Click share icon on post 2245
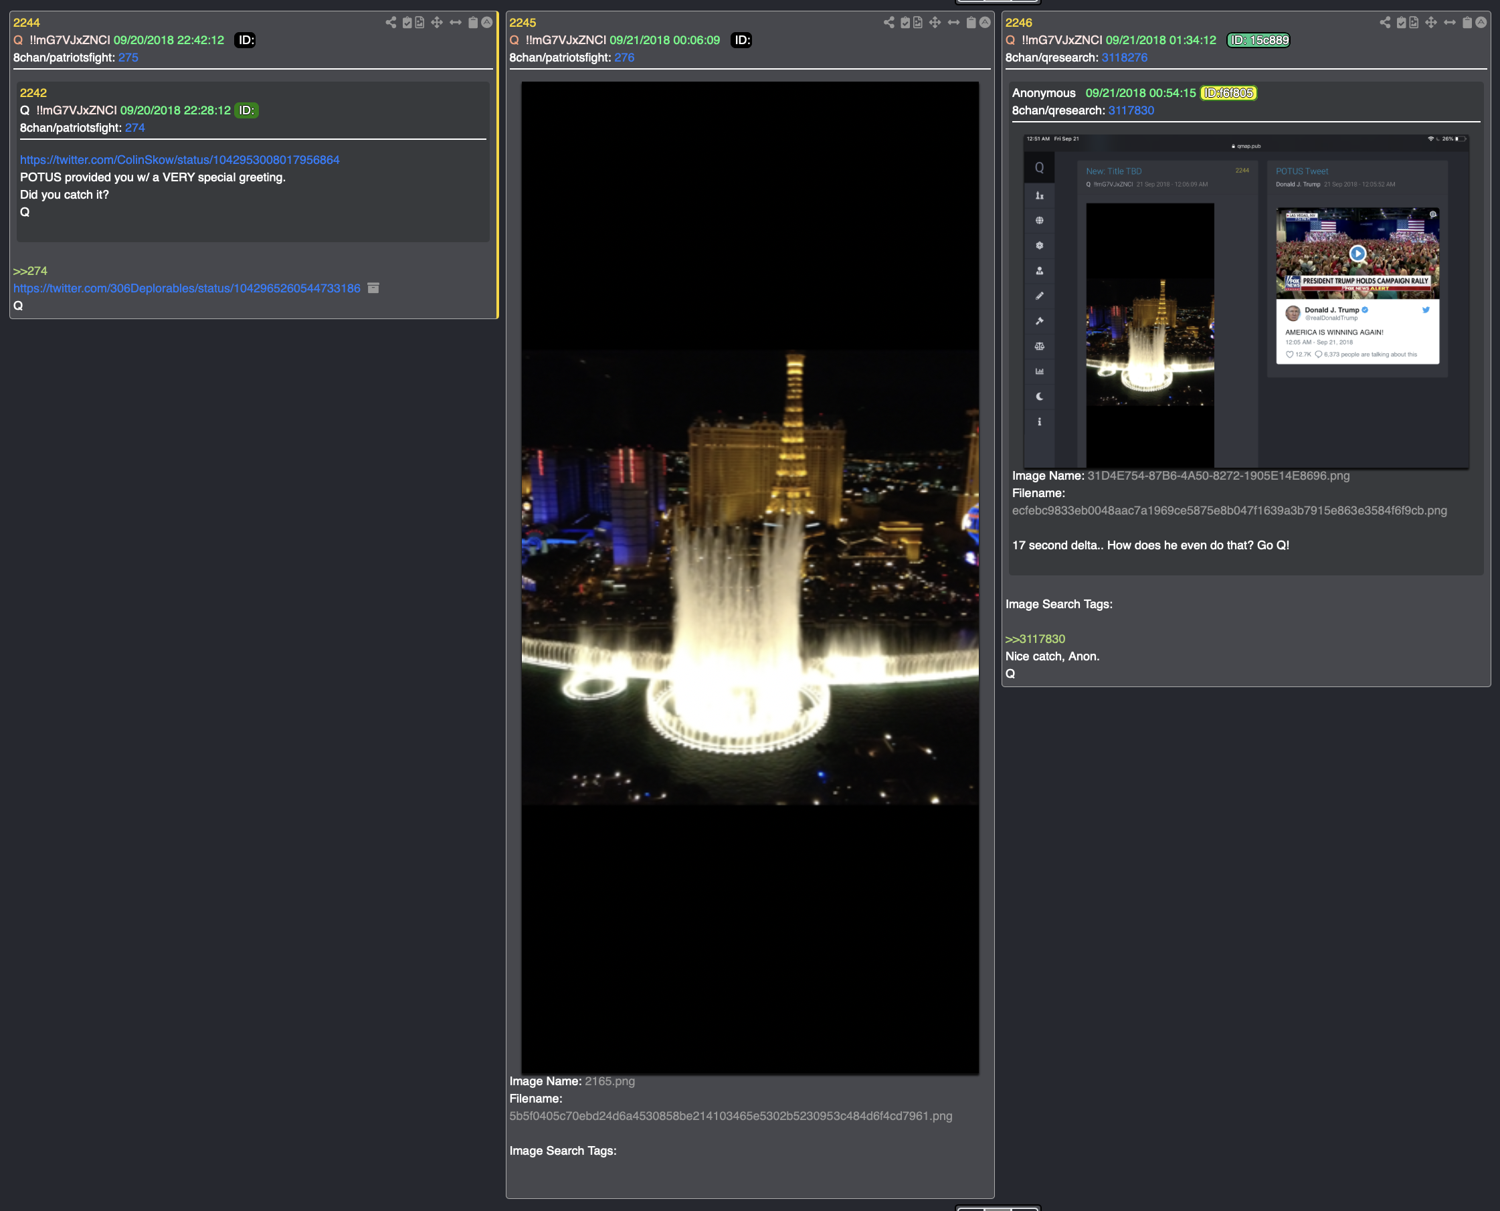 click(x=889, y=22)
